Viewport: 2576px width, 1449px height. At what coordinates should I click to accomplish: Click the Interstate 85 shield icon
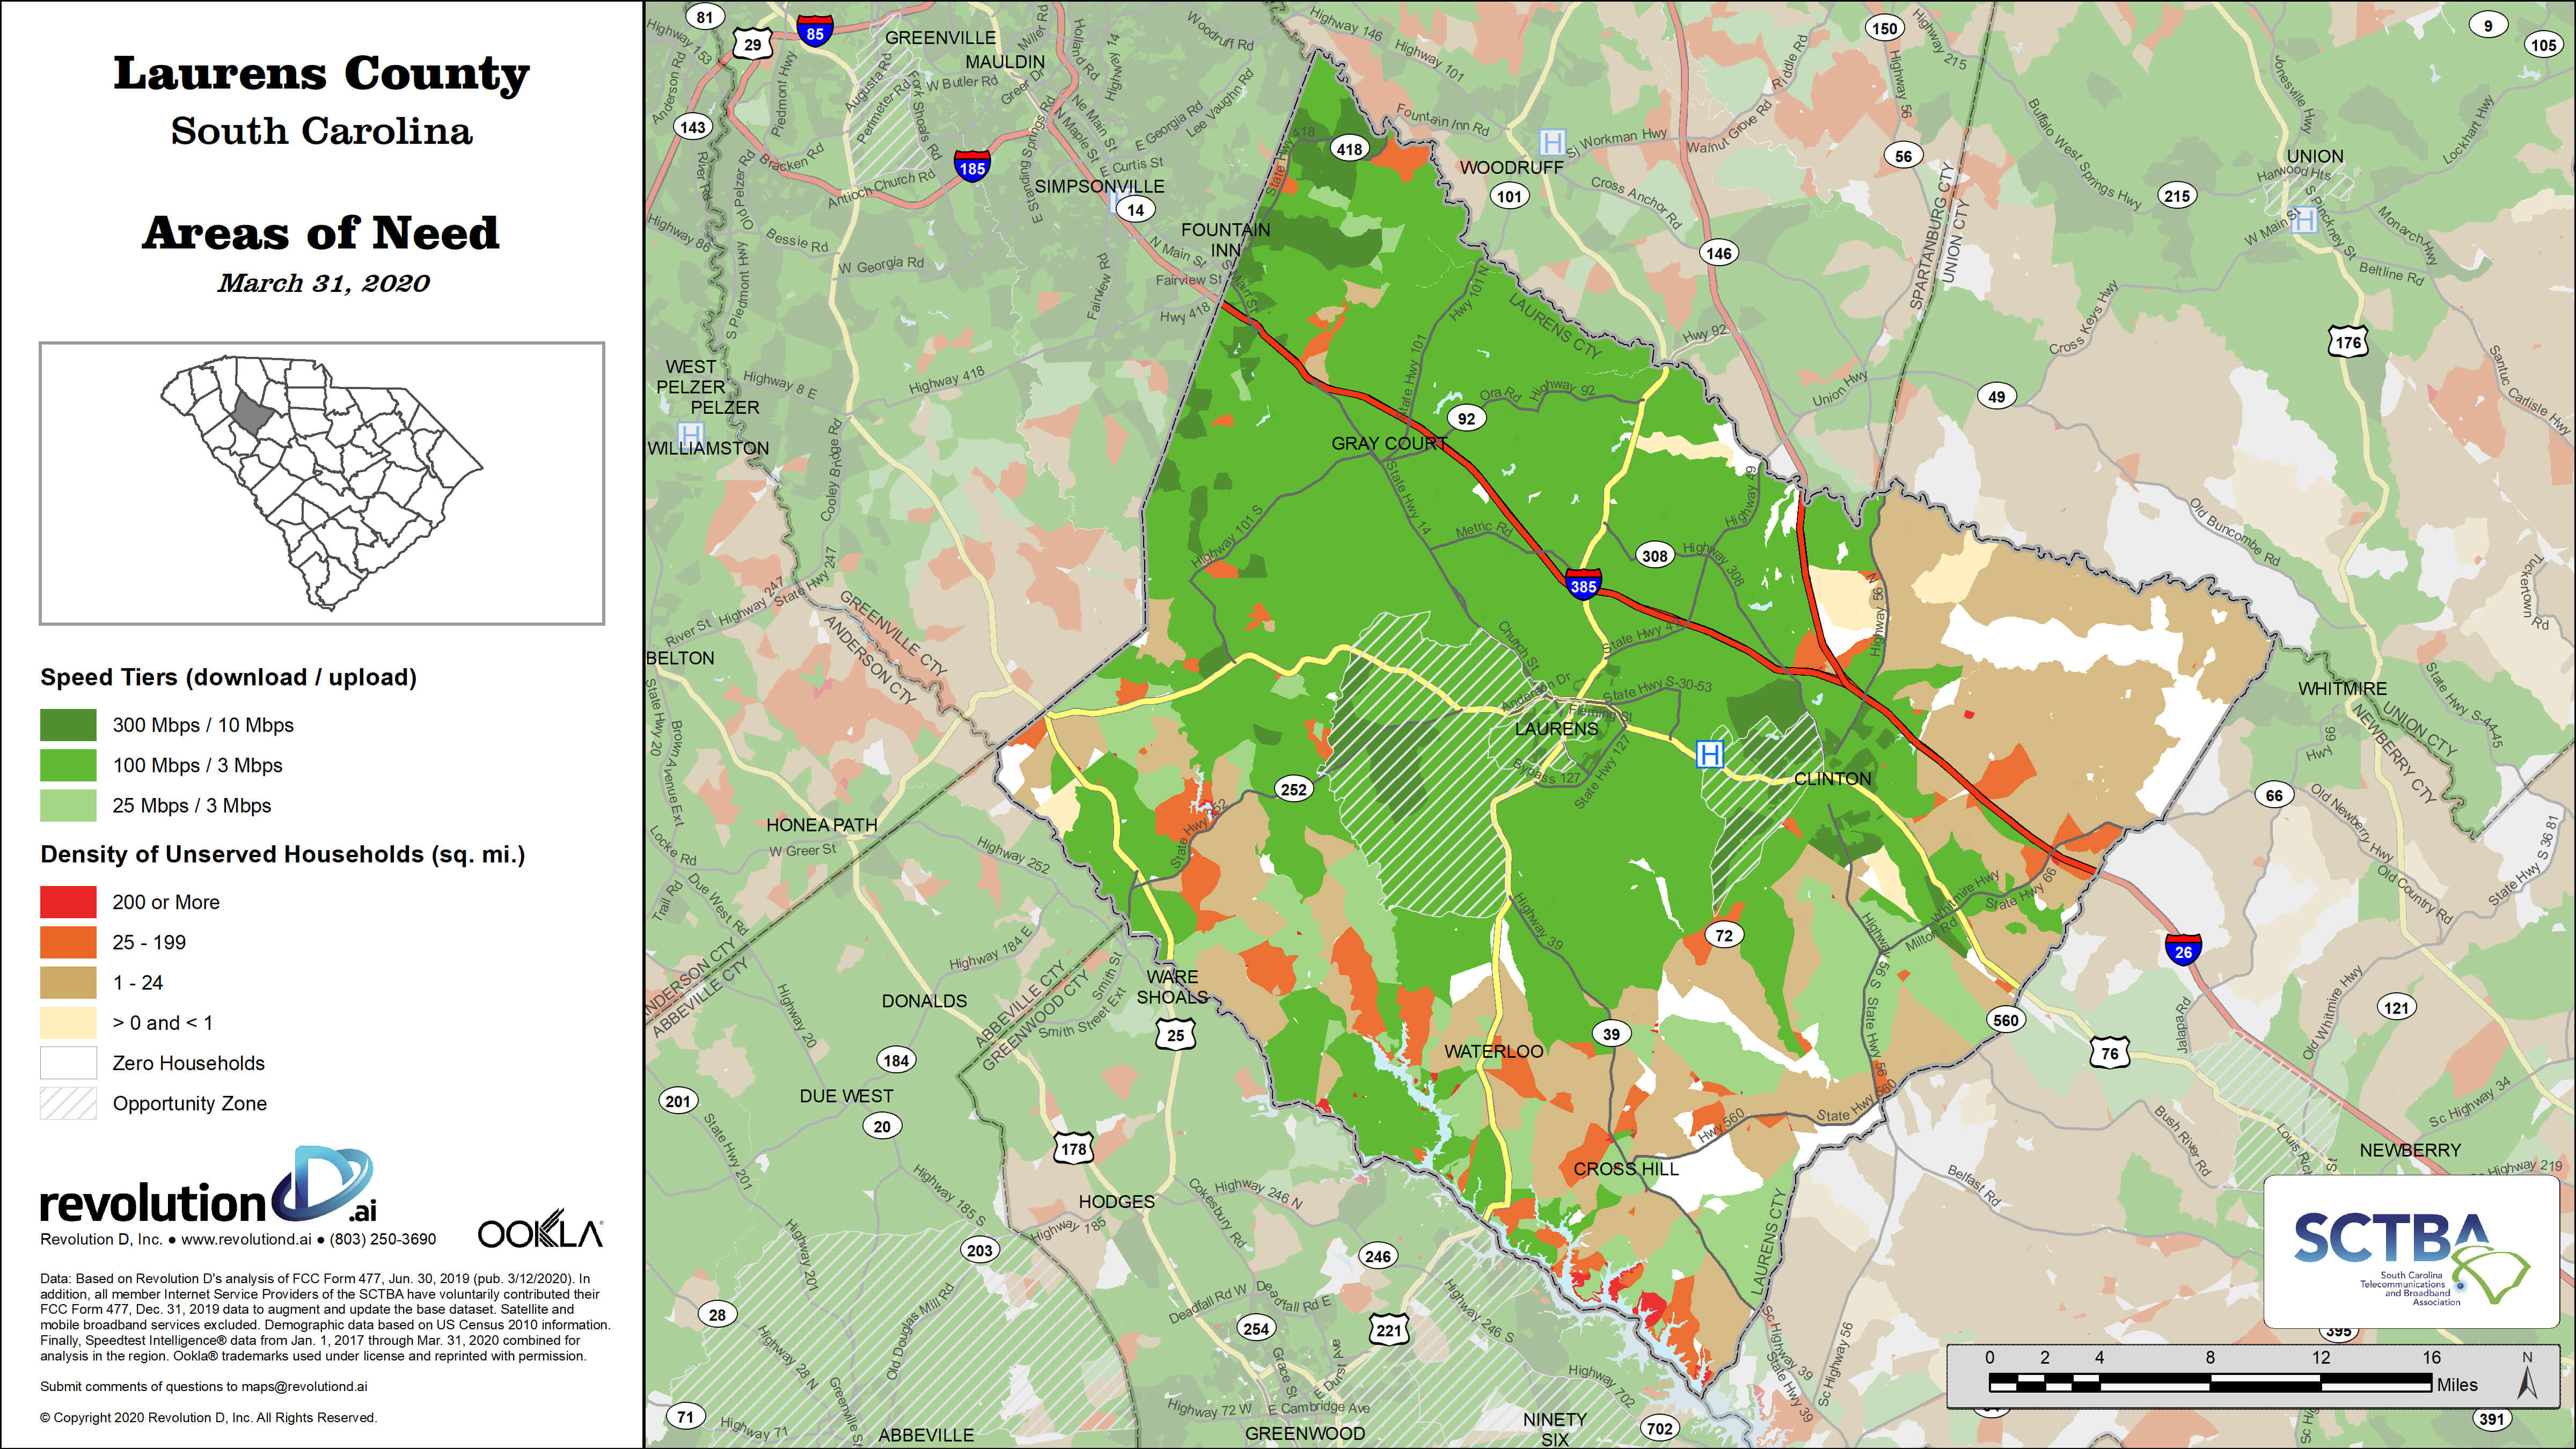pyautogui.click(x=815, y=31)
